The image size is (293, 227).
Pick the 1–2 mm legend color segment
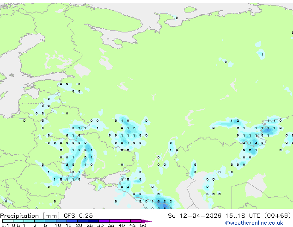tap(29, 221)
